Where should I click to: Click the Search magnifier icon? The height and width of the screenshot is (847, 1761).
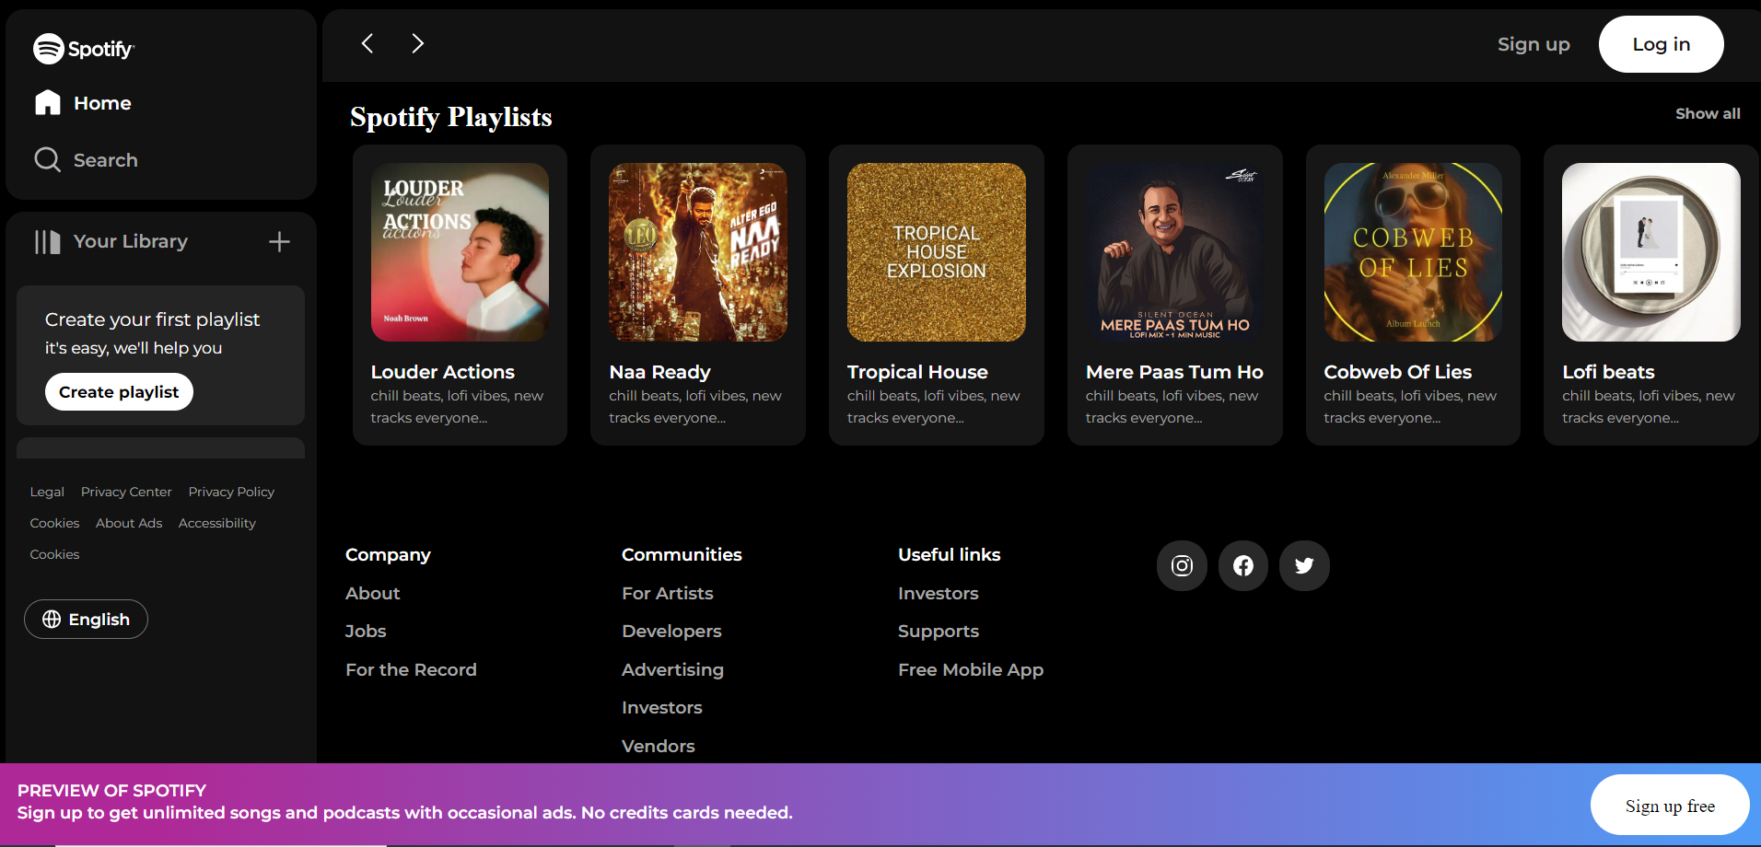[x=47, y=160]
